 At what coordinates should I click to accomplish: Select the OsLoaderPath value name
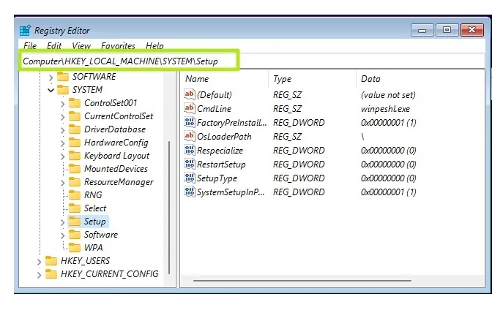[x=224, y=137]
